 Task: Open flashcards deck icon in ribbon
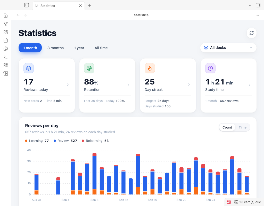[6, 73]
